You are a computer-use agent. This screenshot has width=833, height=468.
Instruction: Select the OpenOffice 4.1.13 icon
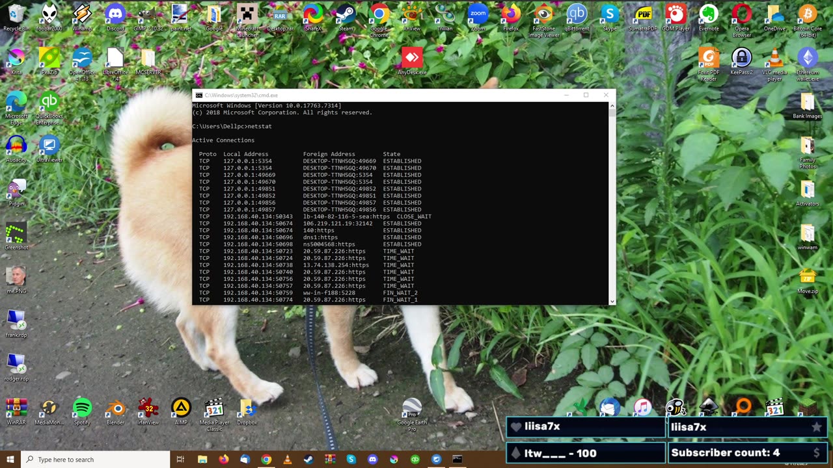pos(82,64)
